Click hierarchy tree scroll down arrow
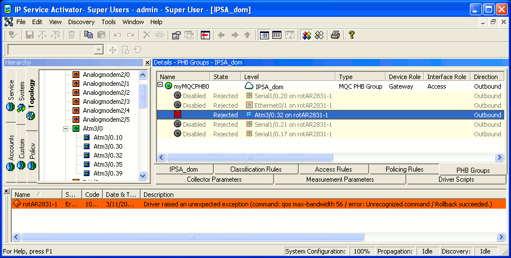This screenshot has width=511, height=258. tap(143, 176)
